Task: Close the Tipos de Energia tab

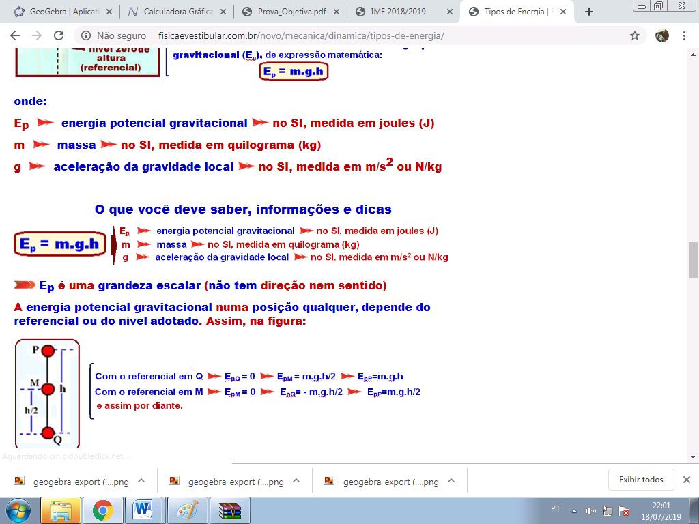Action: [563, 12]
